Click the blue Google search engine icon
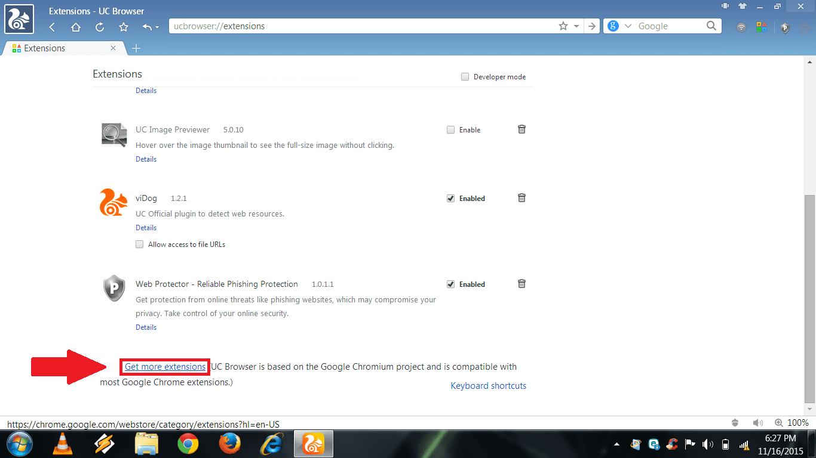 (613, 26)
